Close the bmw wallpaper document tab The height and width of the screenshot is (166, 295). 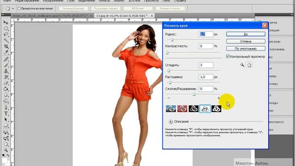tap(91, 16)
